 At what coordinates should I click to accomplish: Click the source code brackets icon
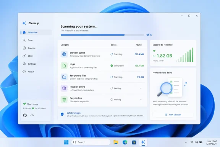(32, 115)
